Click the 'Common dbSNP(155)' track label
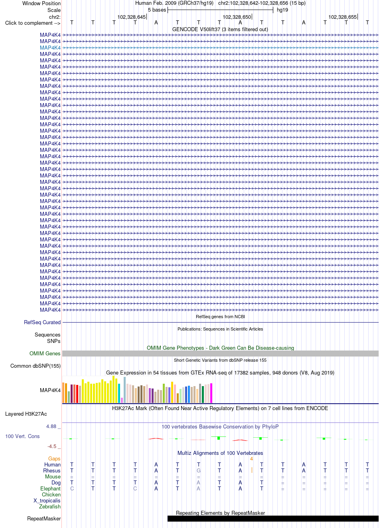 (x=36, y=366)
